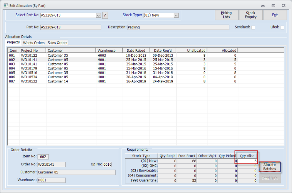Click the Free Stock value 66

click(187, 161)
